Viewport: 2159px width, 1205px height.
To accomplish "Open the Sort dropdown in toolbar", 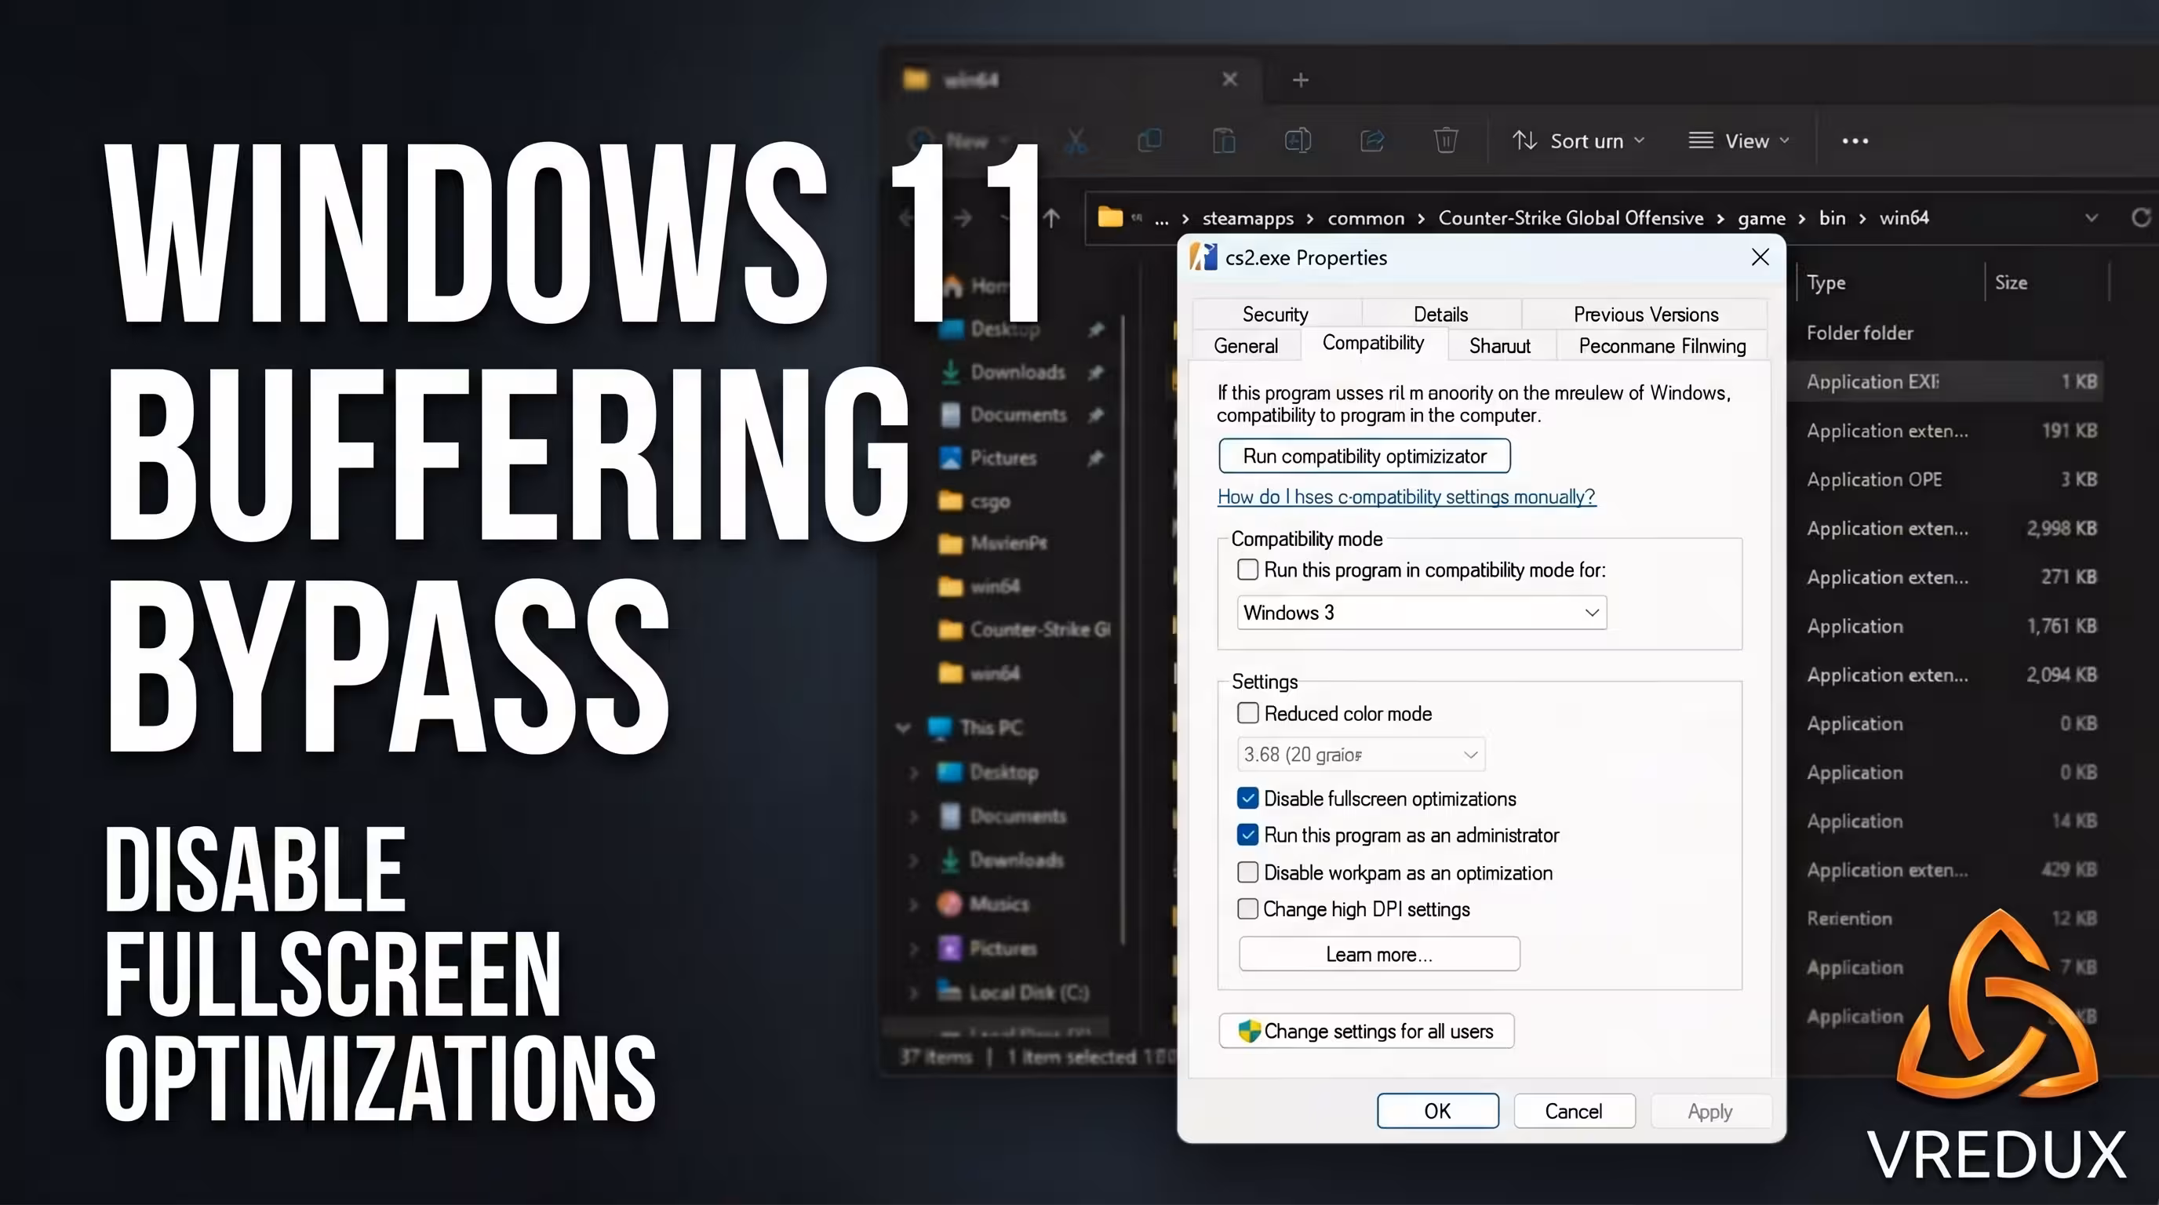I will click(x=1578, y=140).
